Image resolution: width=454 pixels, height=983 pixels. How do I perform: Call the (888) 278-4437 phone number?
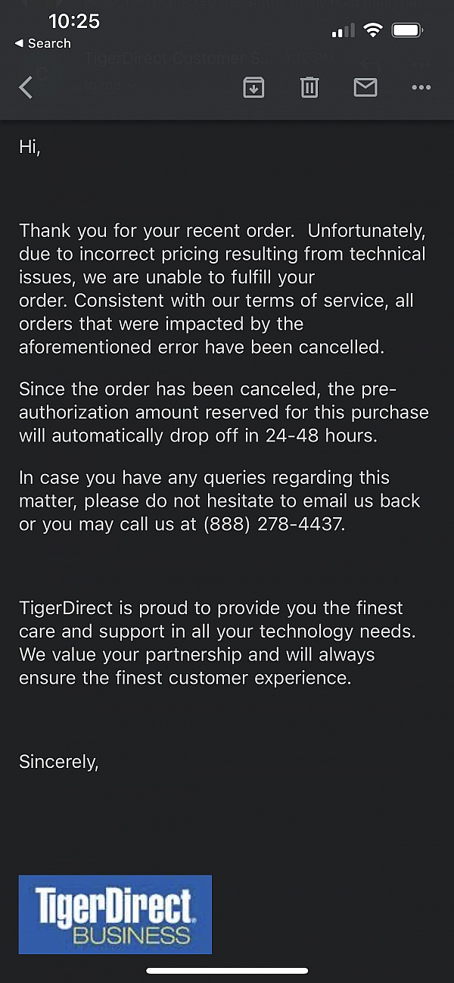pos(274,523)
